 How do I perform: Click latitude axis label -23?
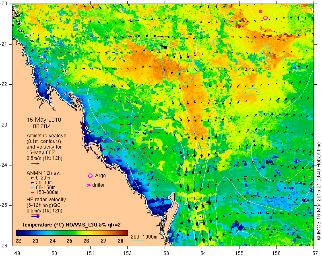pos(4,124)
